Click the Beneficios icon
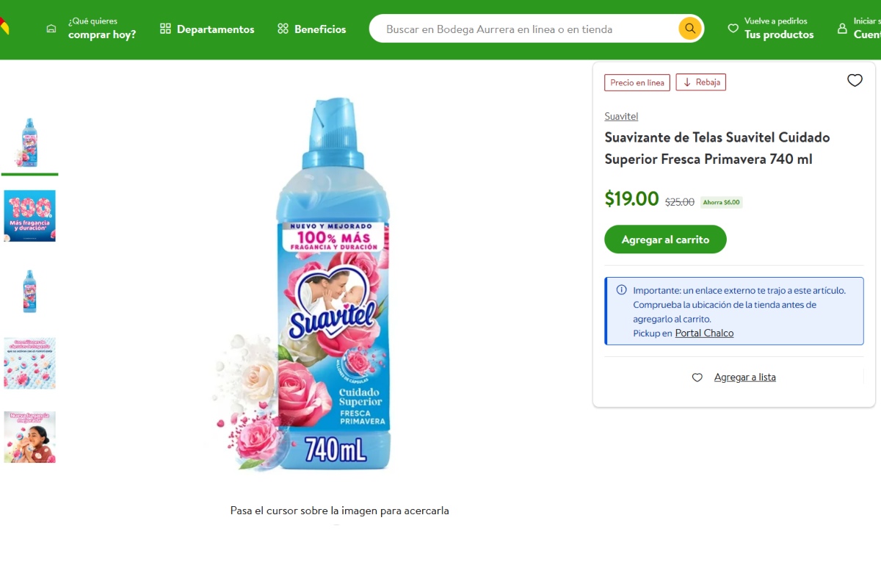The image size is (881, 584). [282, 29]
